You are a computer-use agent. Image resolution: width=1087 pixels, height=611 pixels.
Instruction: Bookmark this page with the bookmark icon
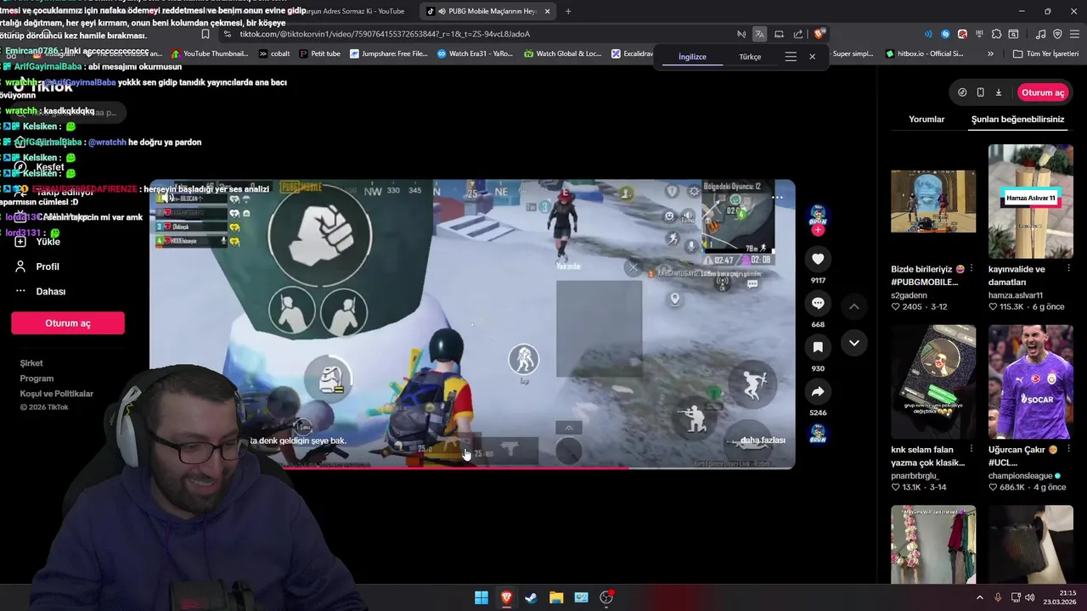pyautogui.click(x=206, y=34)
